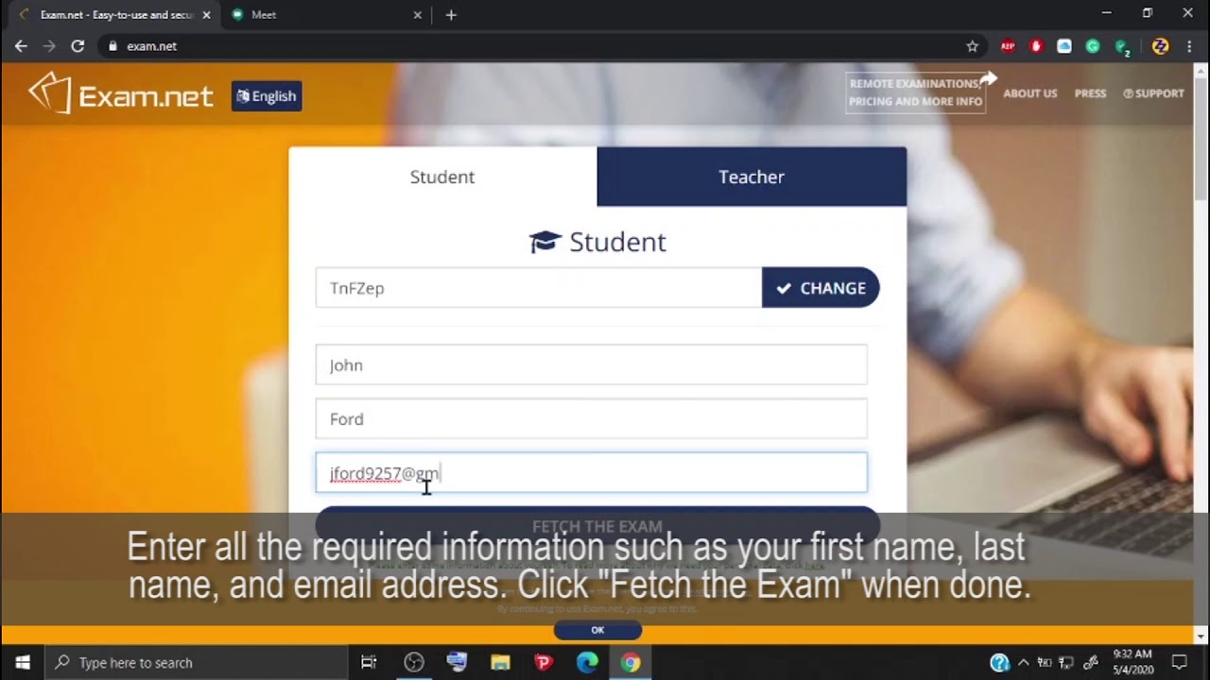Open the Grammarly extension
Image resolution: width=1210 pixels, height=680 pixels.
1093,45
